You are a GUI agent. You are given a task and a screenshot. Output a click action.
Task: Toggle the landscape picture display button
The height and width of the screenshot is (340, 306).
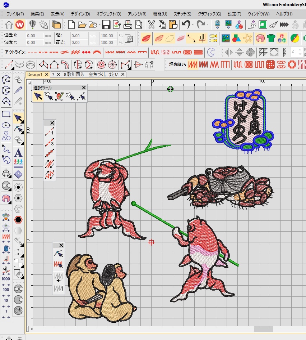[x=226, y=39]
